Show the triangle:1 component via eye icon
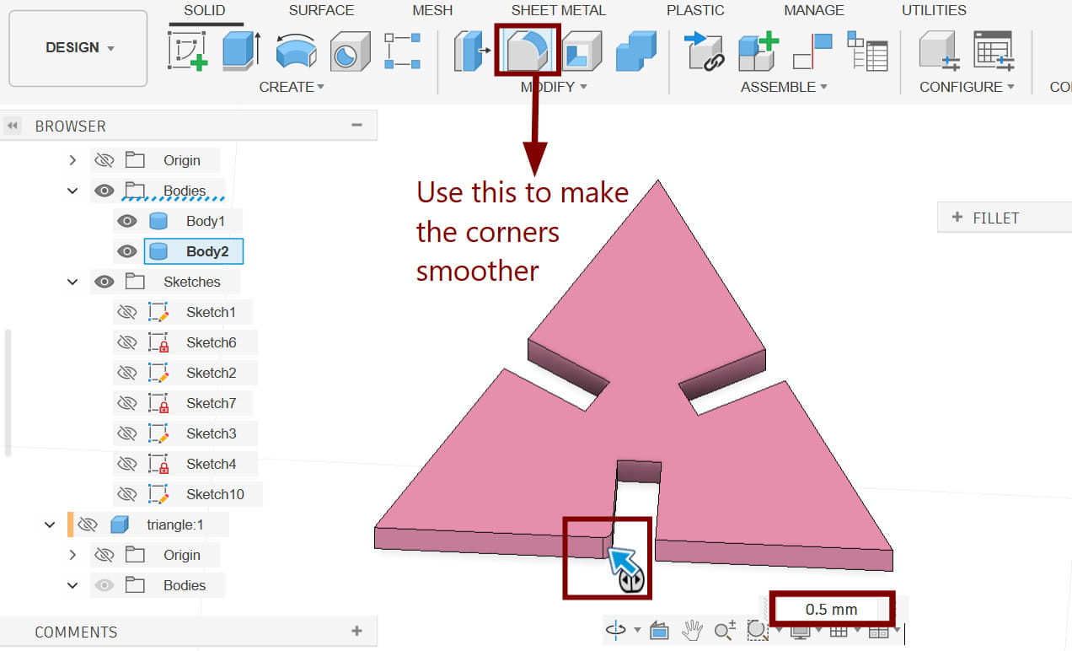Image resolution: width=1072 pixels, height=651 pixels. 87,525
